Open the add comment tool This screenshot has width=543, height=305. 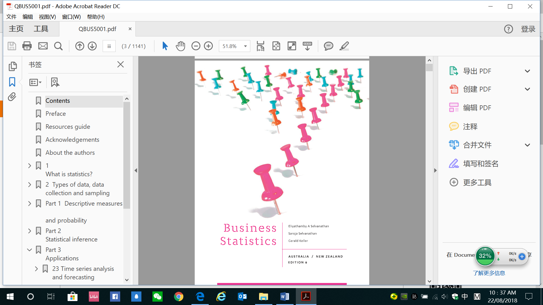tap(328, 46)
